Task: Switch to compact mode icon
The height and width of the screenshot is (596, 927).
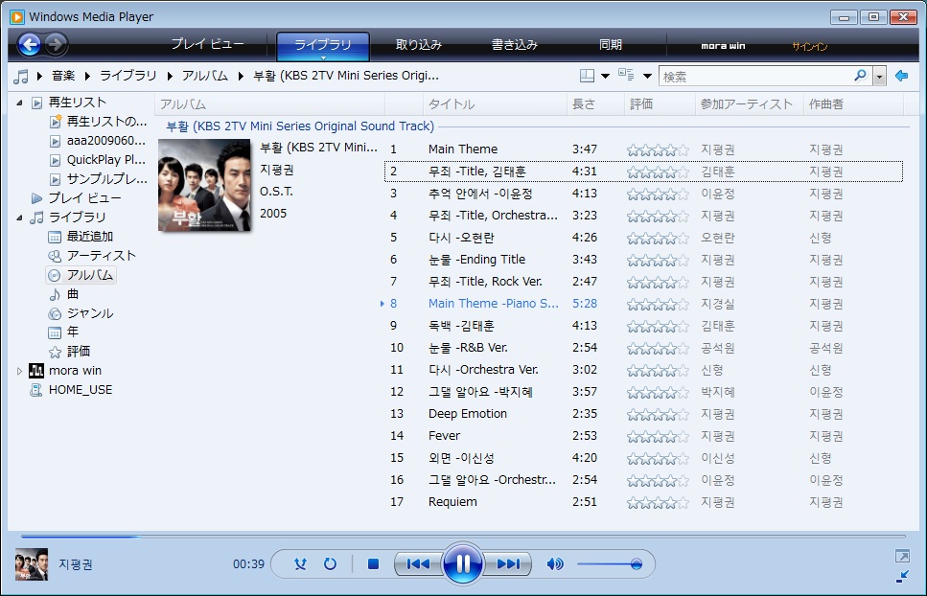Action: [902, 577]
